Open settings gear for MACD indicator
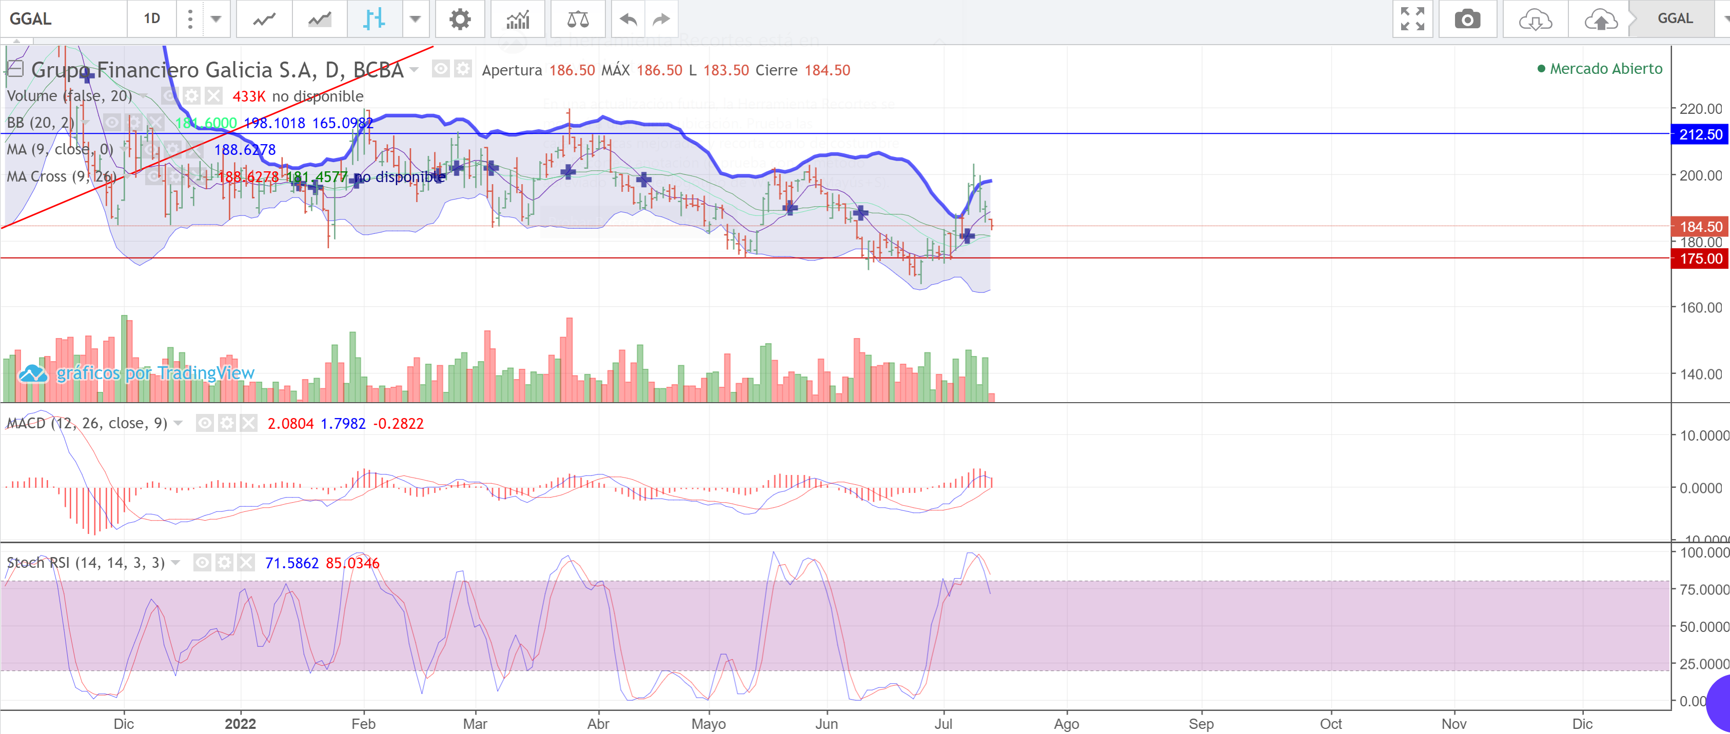This screenshot has height=734, width=1730. (x=227, y=423)
